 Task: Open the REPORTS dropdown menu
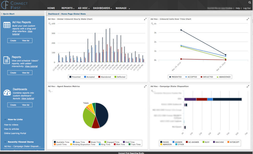tap(68, 8)
